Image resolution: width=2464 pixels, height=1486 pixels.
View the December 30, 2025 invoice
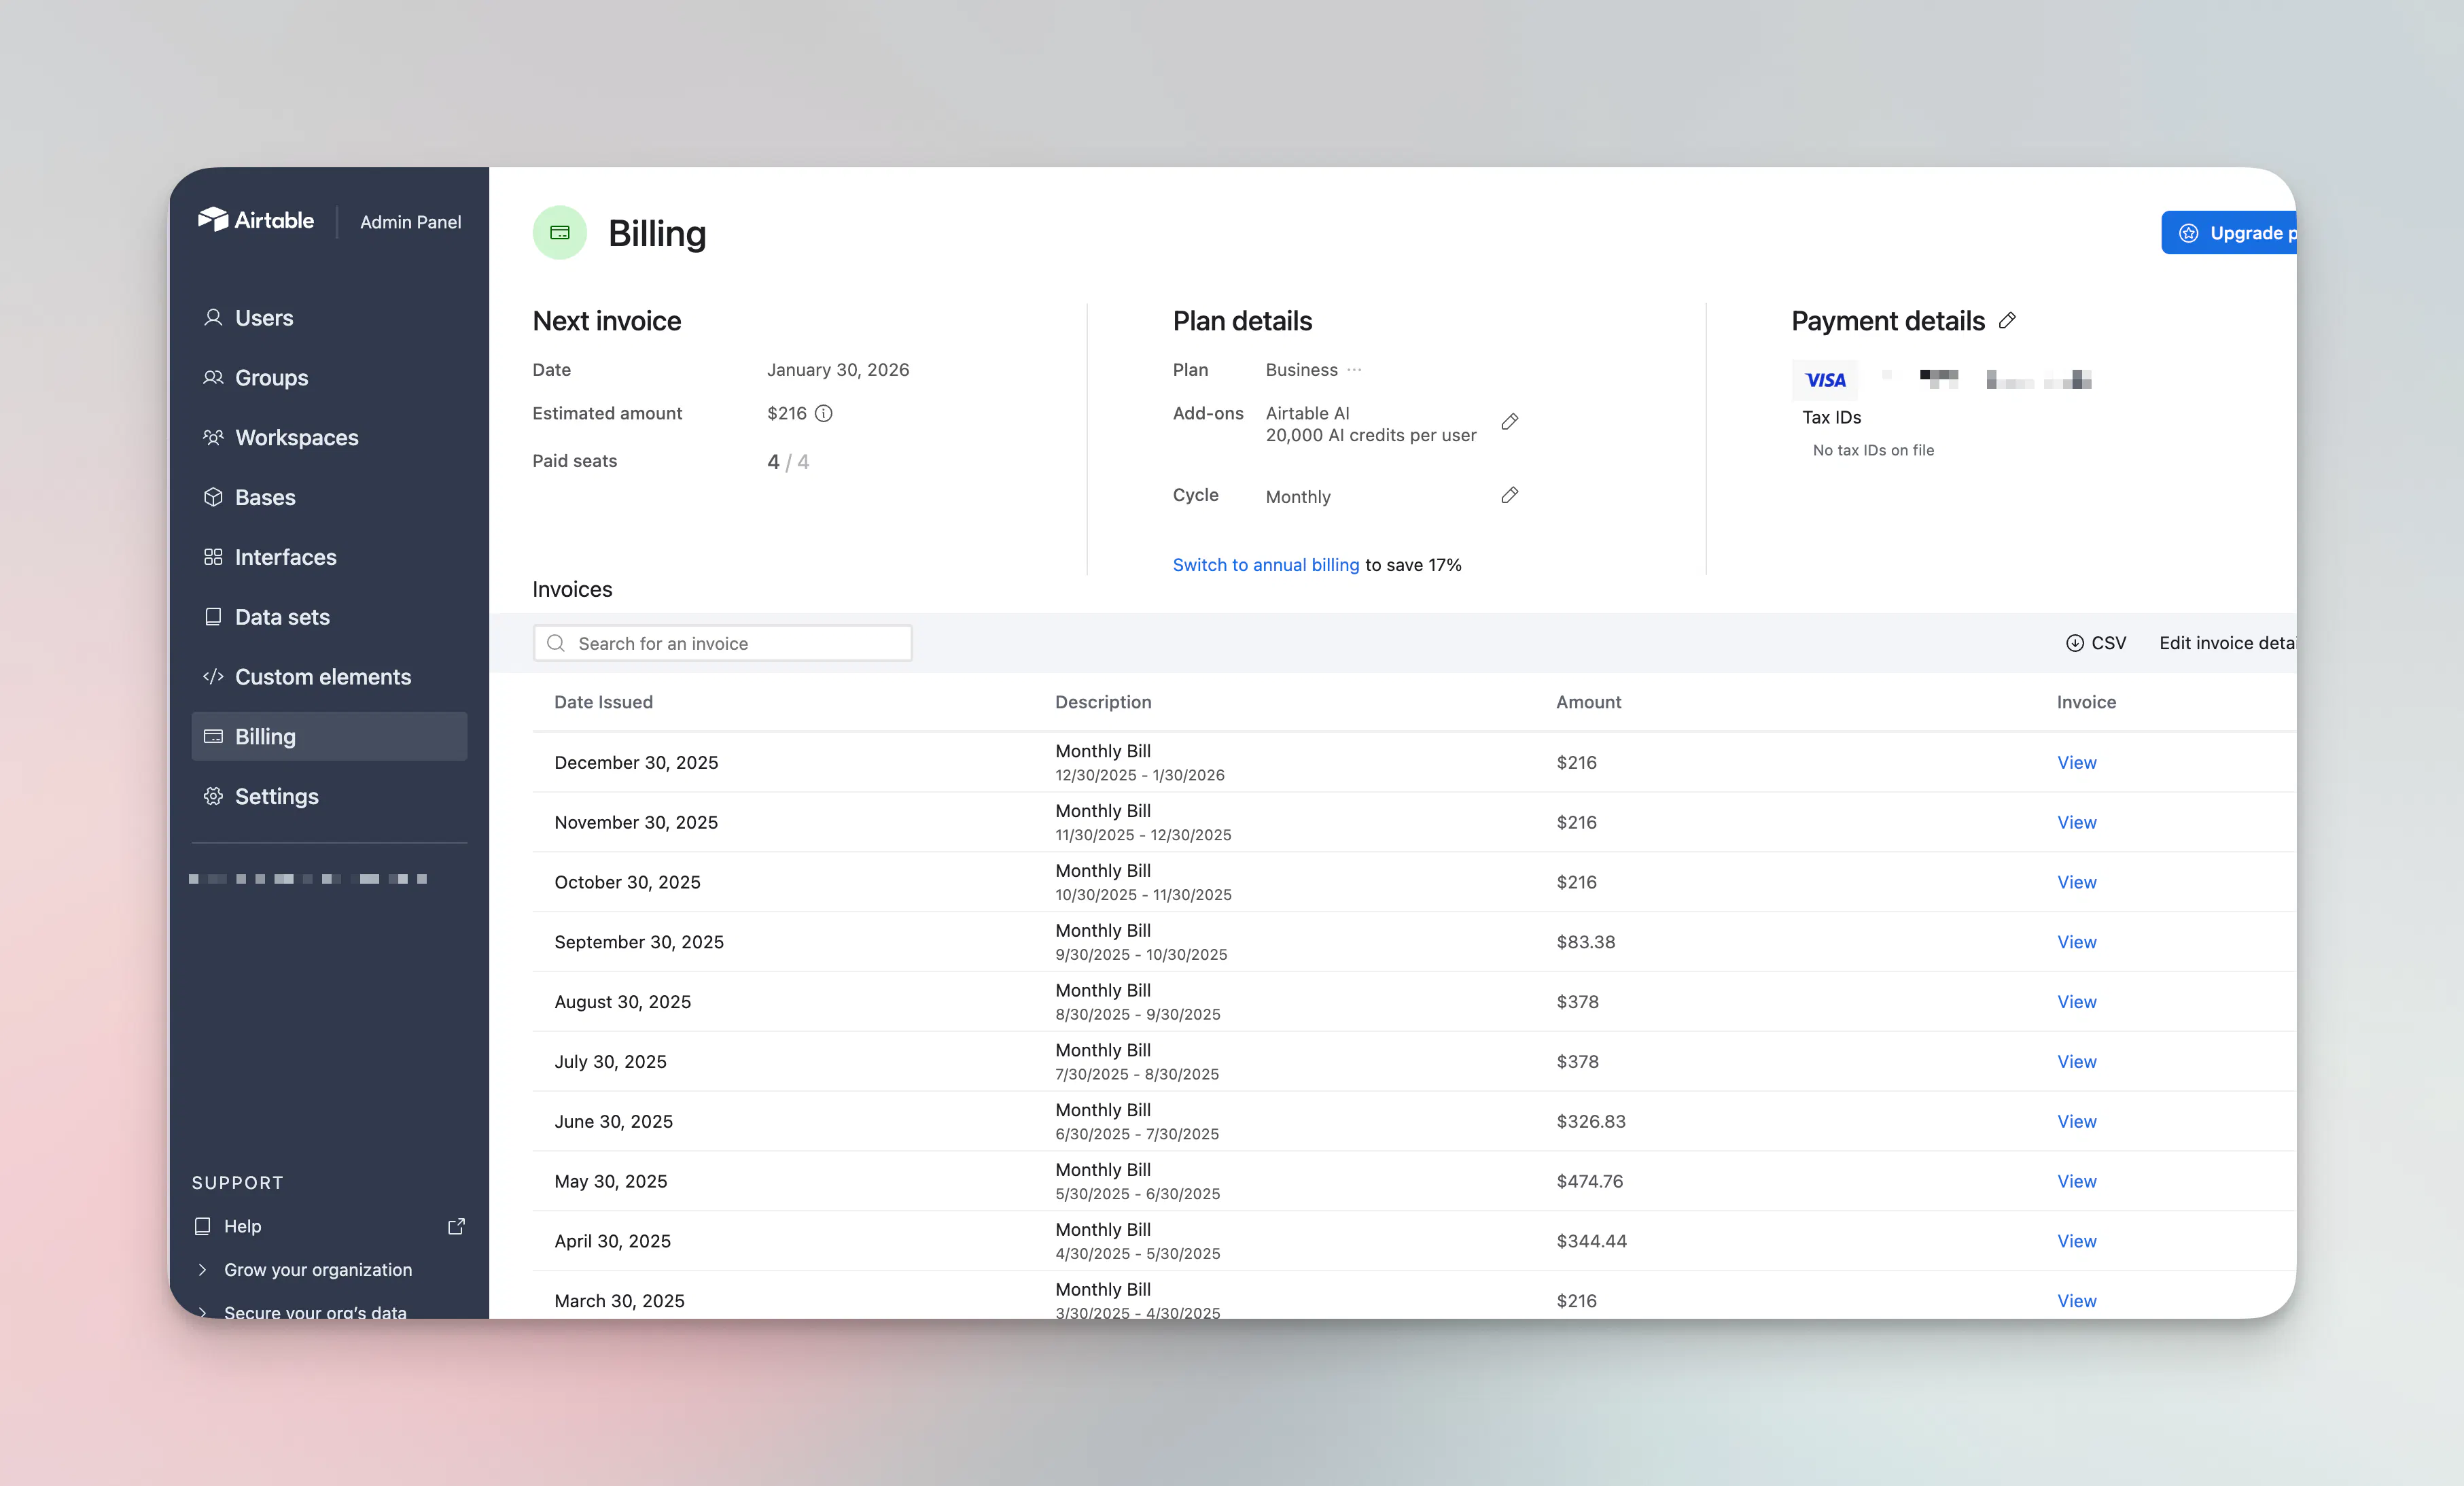tap(2077, 763)
